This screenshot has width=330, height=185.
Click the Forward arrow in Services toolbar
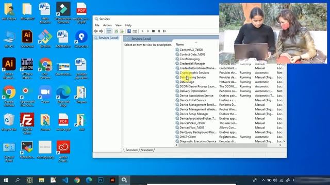[101, 31]
